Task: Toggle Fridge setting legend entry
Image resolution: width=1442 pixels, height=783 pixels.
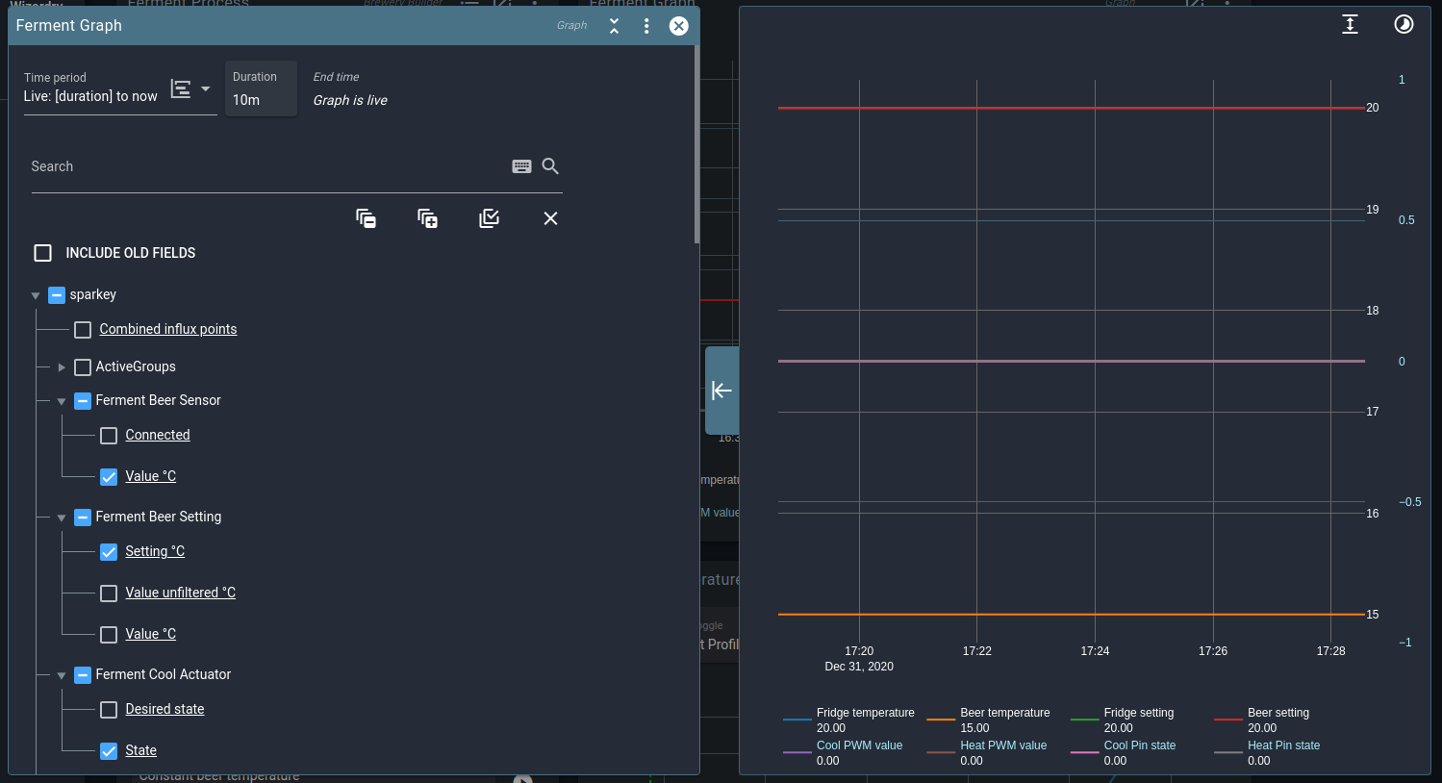Action: [1123, 720]
